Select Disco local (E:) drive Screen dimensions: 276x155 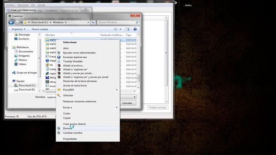(27, 90)
